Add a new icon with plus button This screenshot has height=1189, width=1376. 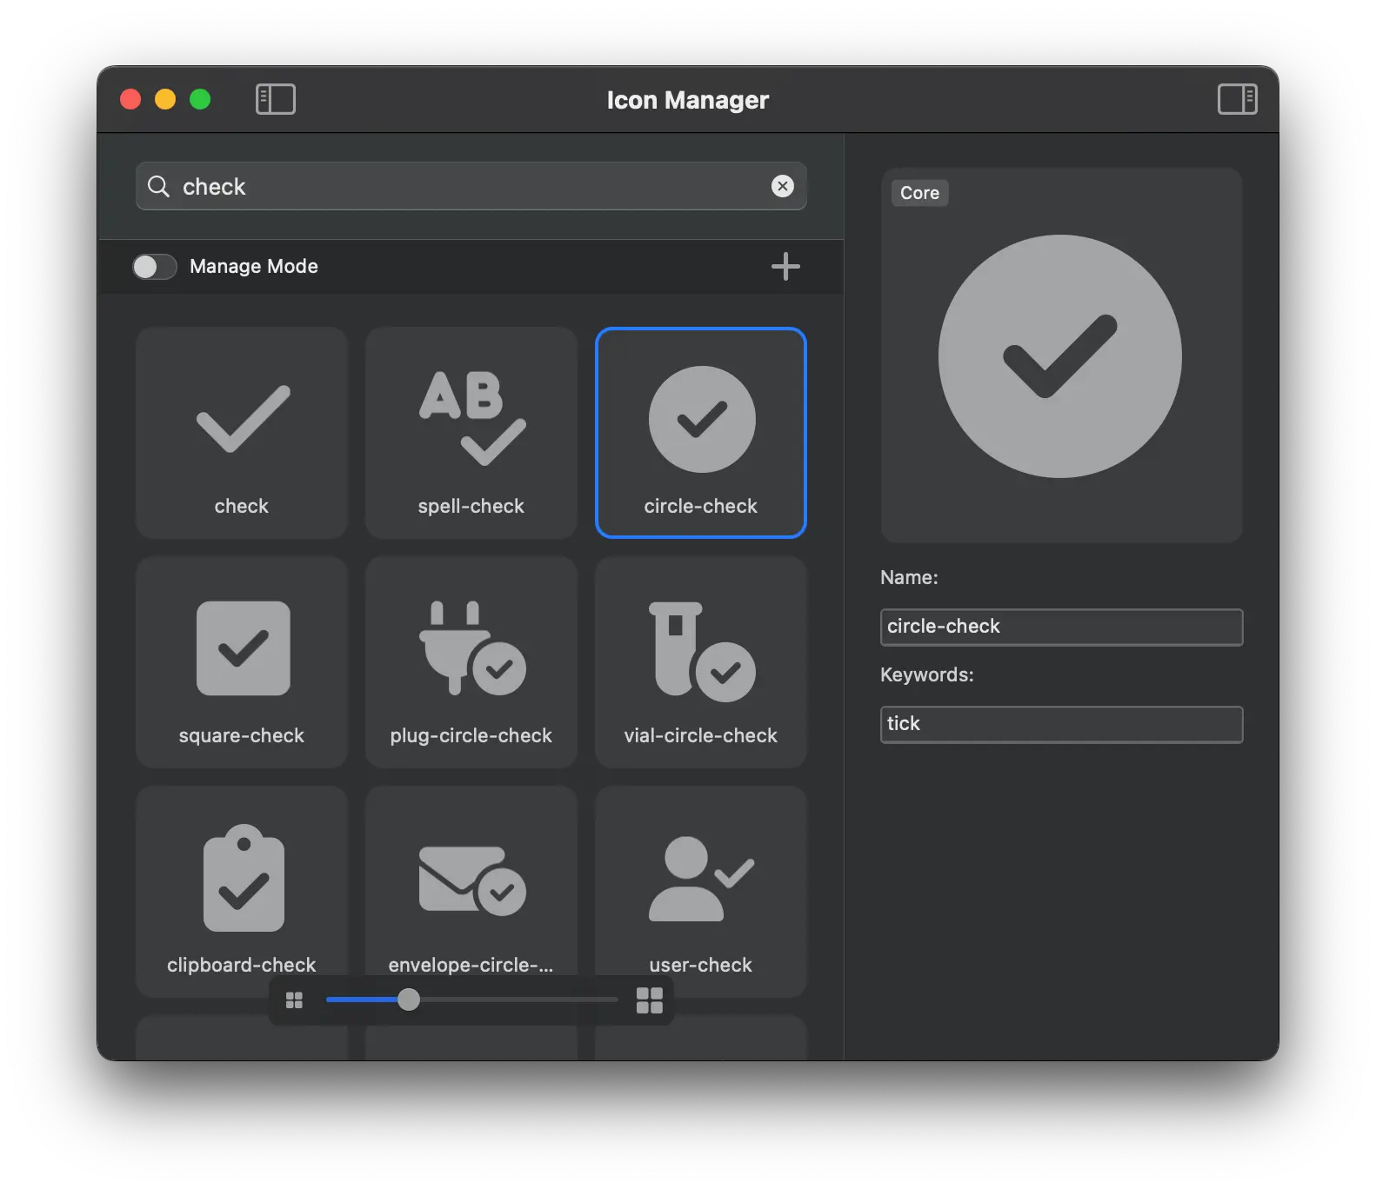point(785,266)
